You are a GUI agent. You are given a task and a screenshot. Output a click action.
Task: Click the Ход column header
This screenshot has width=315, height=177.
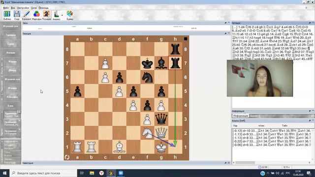(235, 126)
